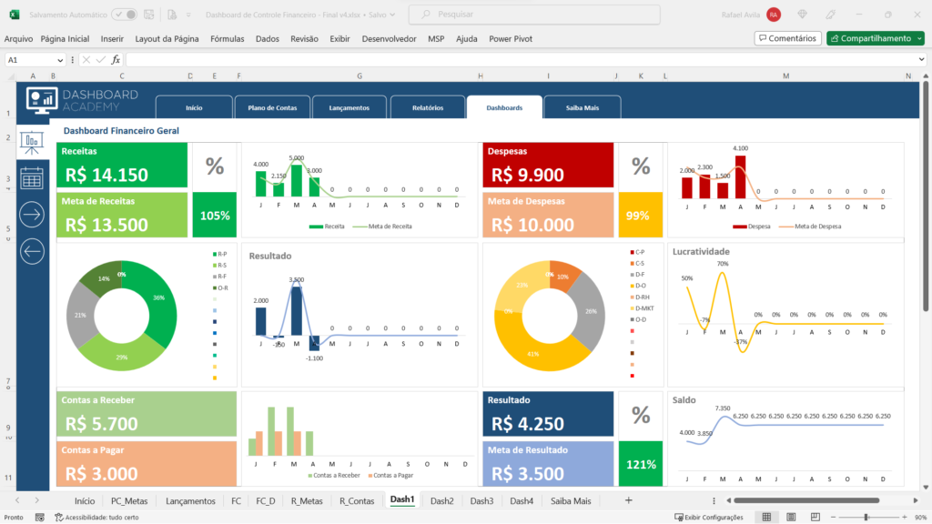Click the Excel app icon in the title bar
Viewport: 932px width, 524px height.
pyautogui.click(x=15, y=15)
